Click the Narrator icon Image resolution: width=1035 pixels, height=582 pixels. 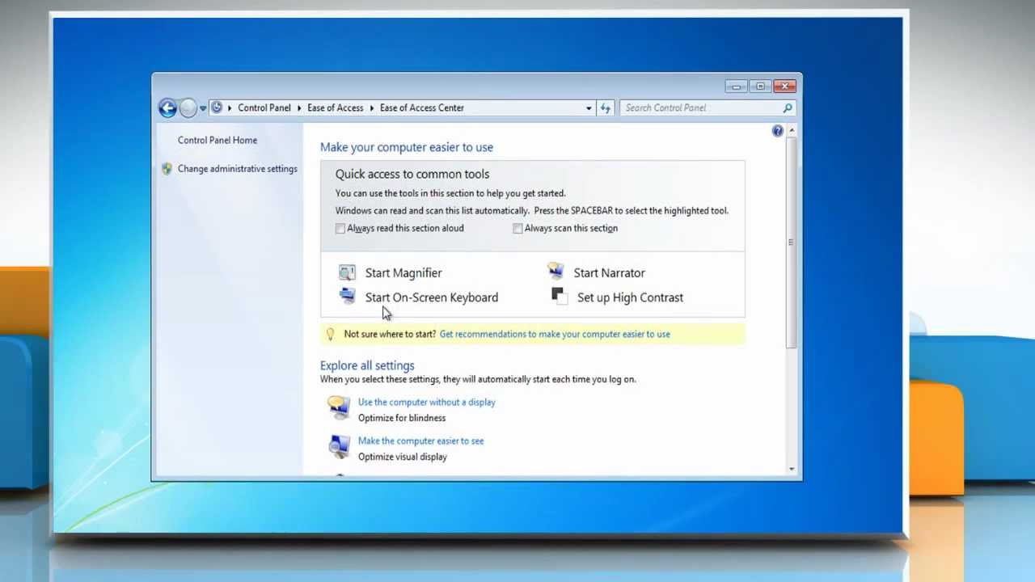[x=556, y=271]
